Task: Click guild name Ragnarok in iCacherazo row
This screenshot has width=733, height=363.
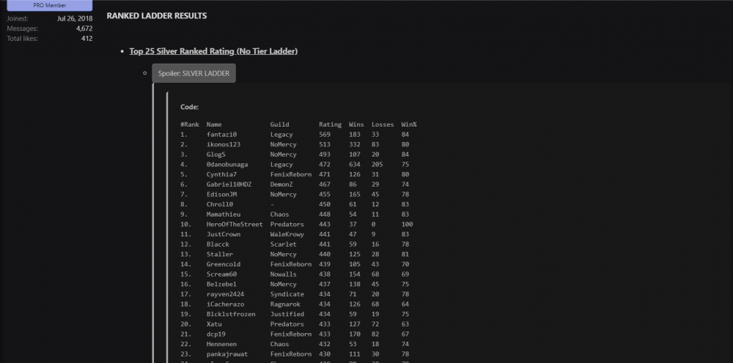Action: (x=286, y=304)
